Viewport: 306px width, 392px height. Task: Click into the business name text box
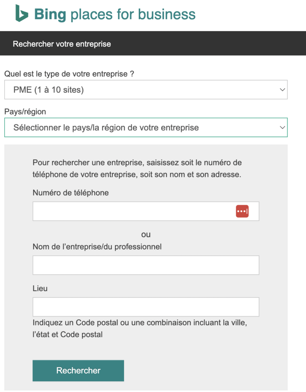tap(146, 265)
